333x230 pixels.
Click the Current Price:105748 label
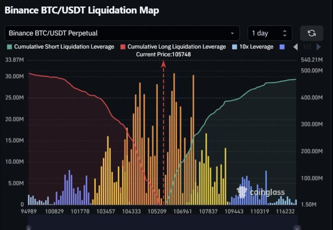click(164, 54)
